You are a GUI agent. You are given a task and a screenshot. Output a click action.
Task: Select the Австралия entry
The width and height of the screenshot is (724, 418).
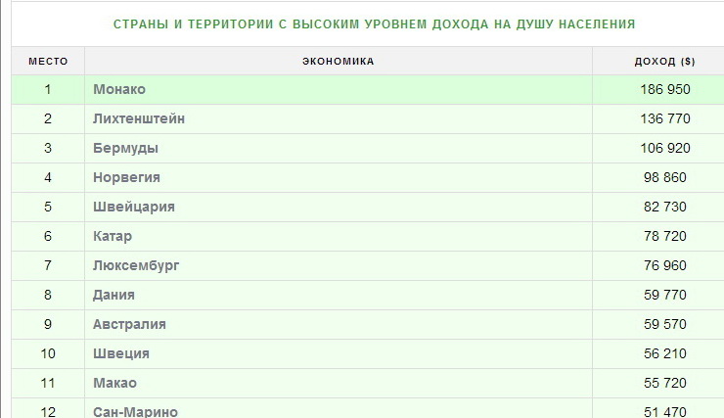coord(129,325)
